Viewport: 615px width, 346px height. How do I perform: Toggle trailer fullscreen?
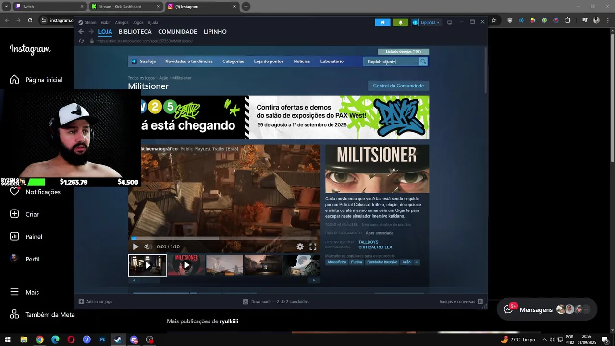coord(313,247)
